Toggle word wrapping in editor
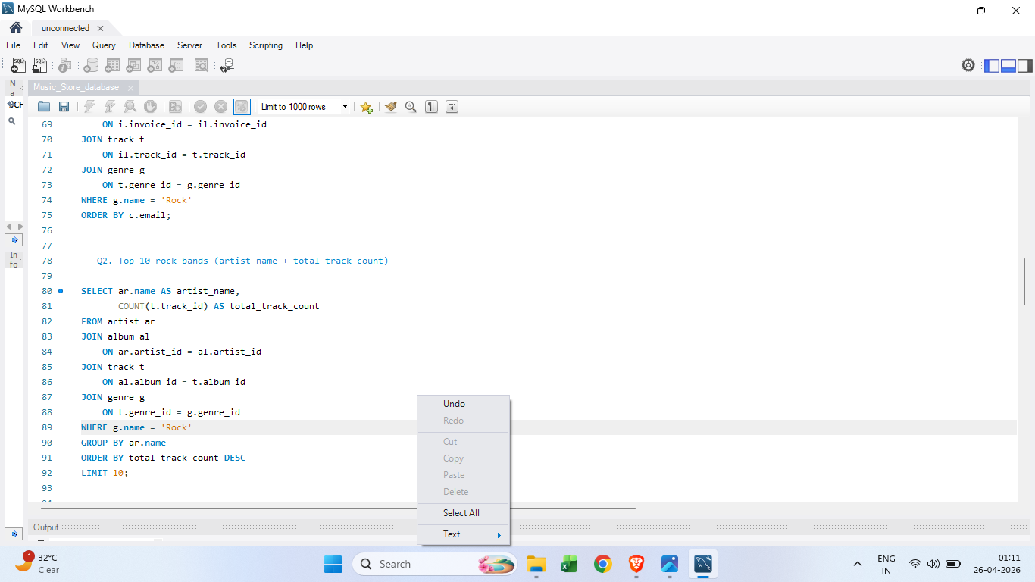This screenshot has width=1035, height=582. coord(452,107)
